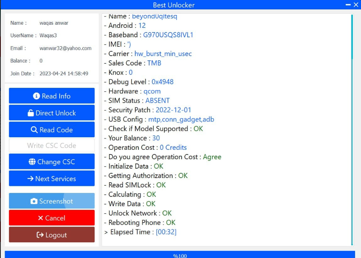
Task: Click the %100 progress bar
Action: pyautogui.click(x=180, y=254)
